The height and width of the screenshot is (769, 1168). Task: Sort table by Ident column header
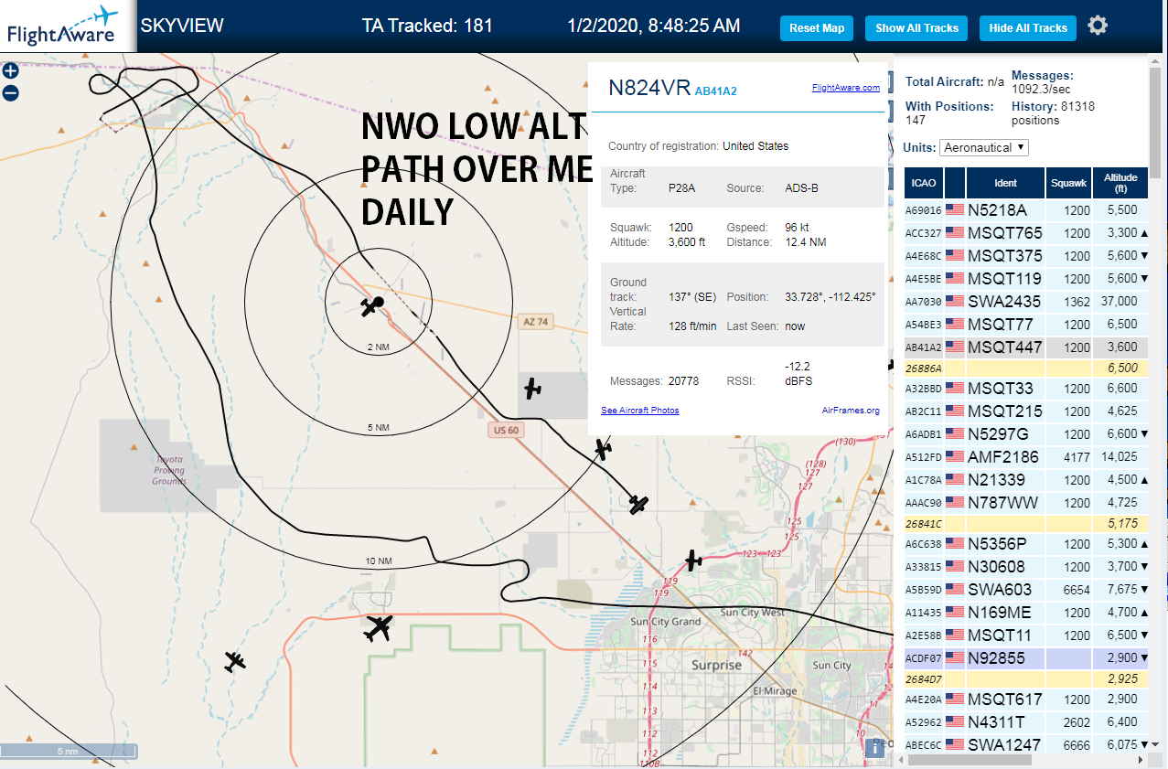coord(1005,183)
